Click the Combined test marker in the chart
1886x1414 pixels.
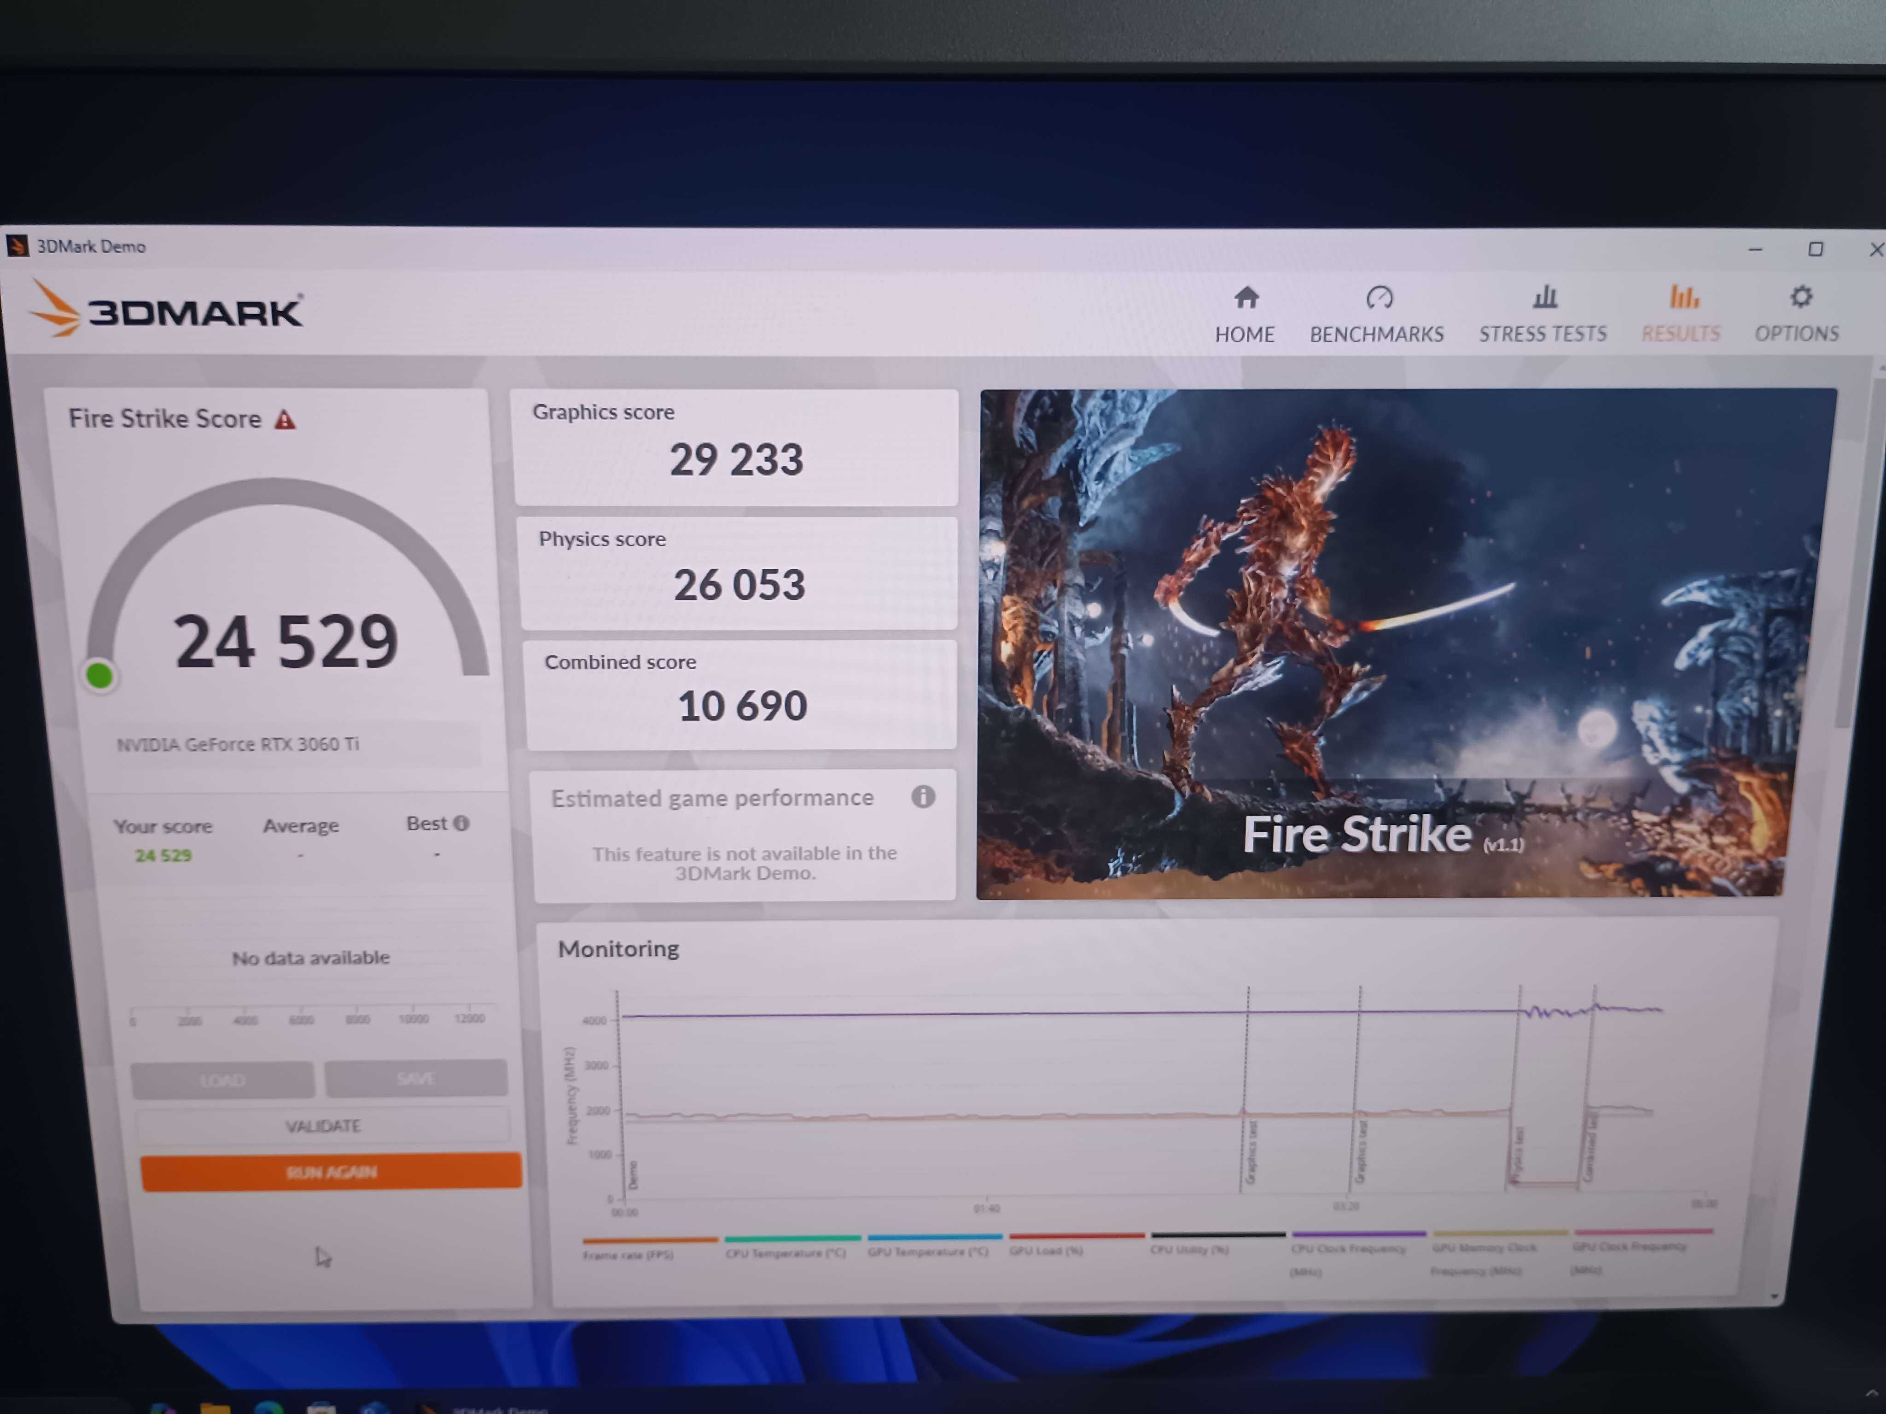coord(1589,1147)
